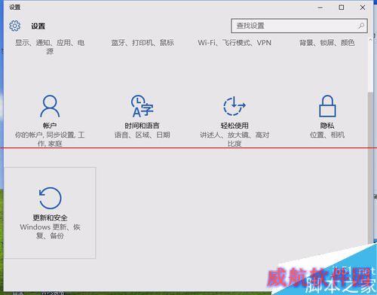The width and height of the screenshot is (377, 295).
Task: Click 你的帐户, 同步设置 description text
Action: click(x=50, y=139)
